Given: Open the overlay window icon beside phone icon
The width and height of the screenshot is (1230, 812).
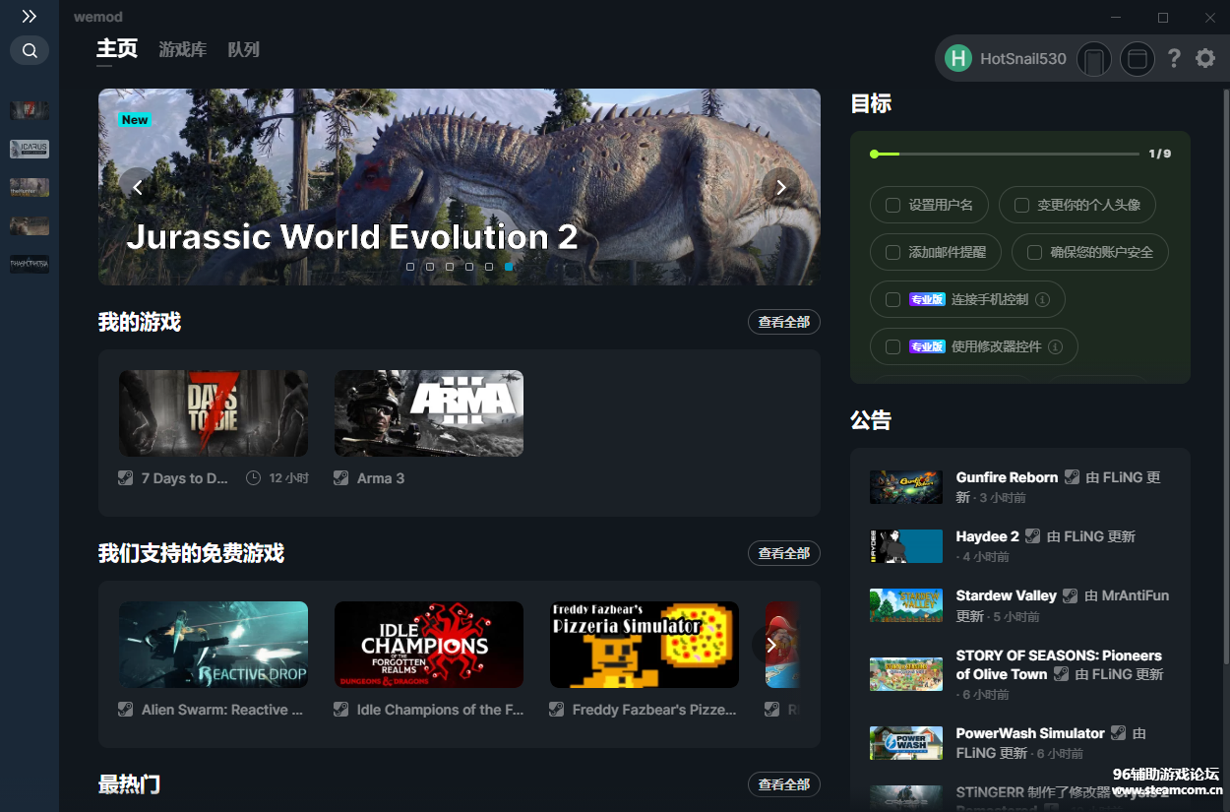Looking at the screenshot, I should point(1137,59).
